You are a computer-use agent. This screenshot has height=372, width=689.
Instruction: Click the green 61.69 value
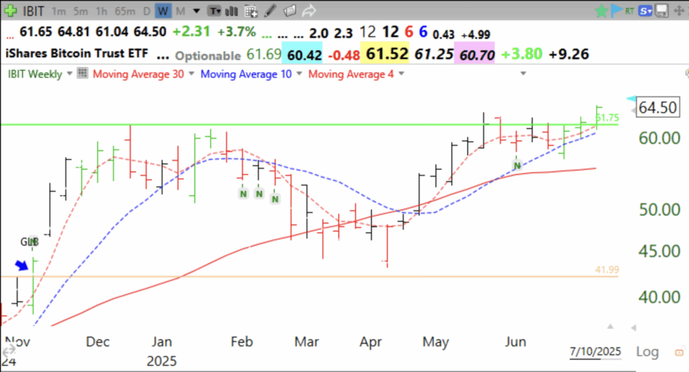click(264, 54)
